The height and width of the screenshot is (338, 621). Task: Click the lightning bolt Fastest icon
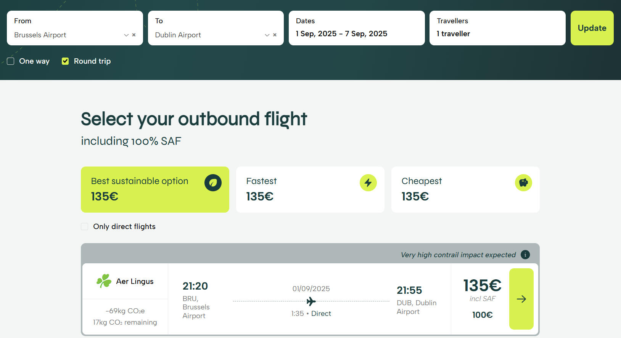coord(368,183)
